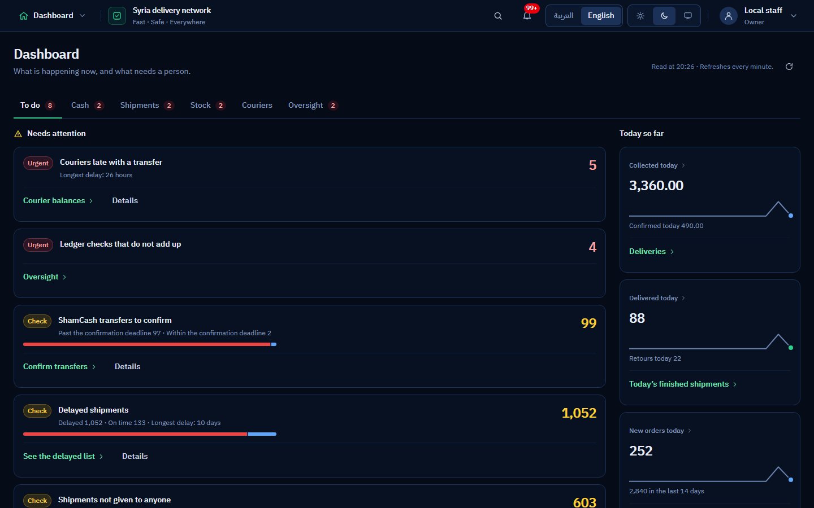814x508 pixels.
Task: Show Details for ShamCash transfers
Action: (x=127, y=367)
